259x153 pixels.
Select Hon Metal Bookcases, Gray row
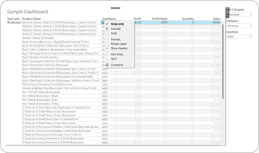pyautogui.click(x=40, y=100)
